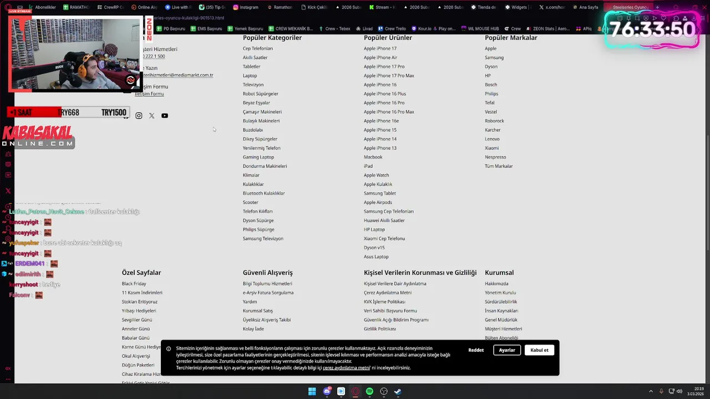This screenshot has height=399, width=710.
Task: Open Steam from the taskbar
Action: tap(398, 391)
